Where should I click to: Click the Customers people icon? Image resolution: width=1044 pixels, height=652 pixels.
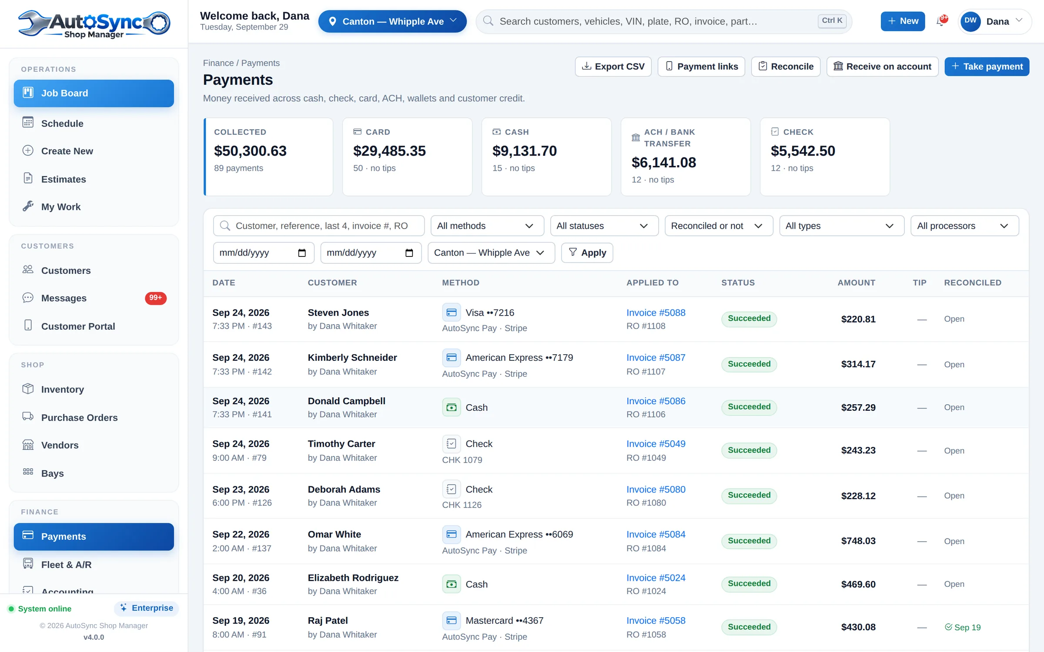pyautogui.click(x=28, y=269)
